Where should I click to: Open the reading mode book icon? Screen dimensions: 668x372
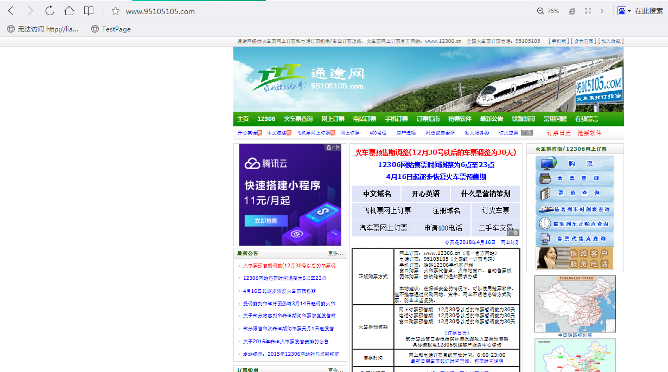click(88, 11)
